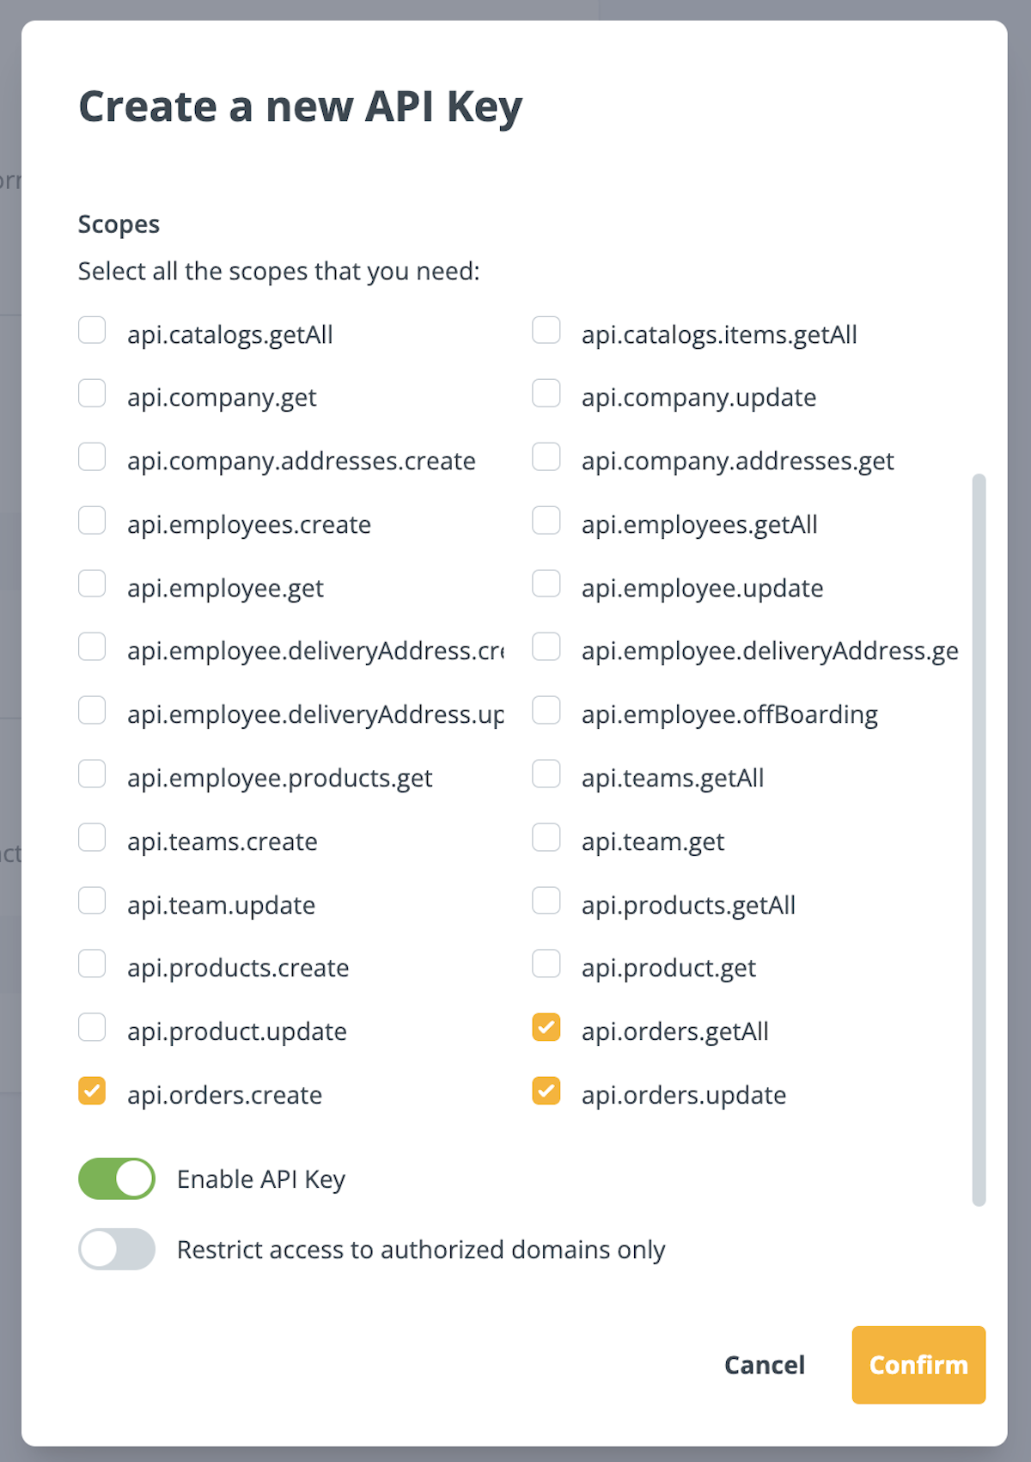The width and height of the screenshot is (1031, 1462).
Task: Deselect the api.orders.create scope
Action: click(92, 1090)
